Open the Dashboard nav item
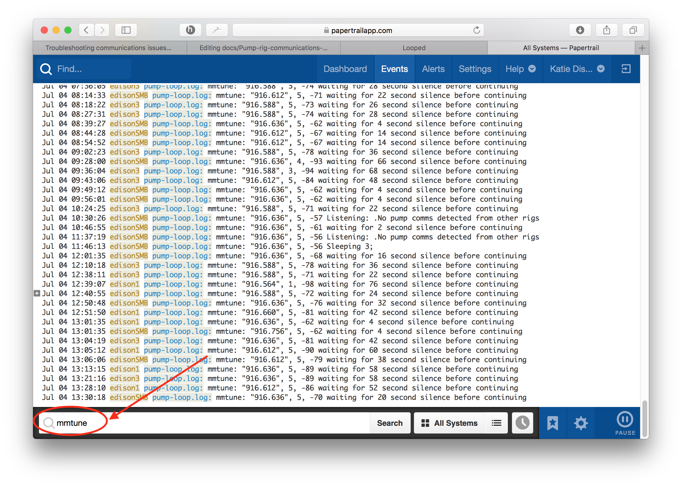Viewport: 682px width, 486px height. [x=345, y=69]
